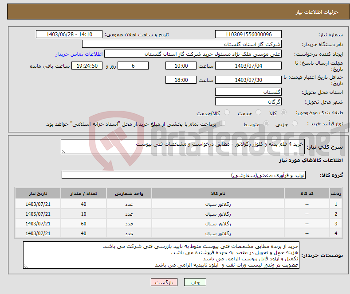Click the response deadline date 1403/07/04

pos(248,66)
